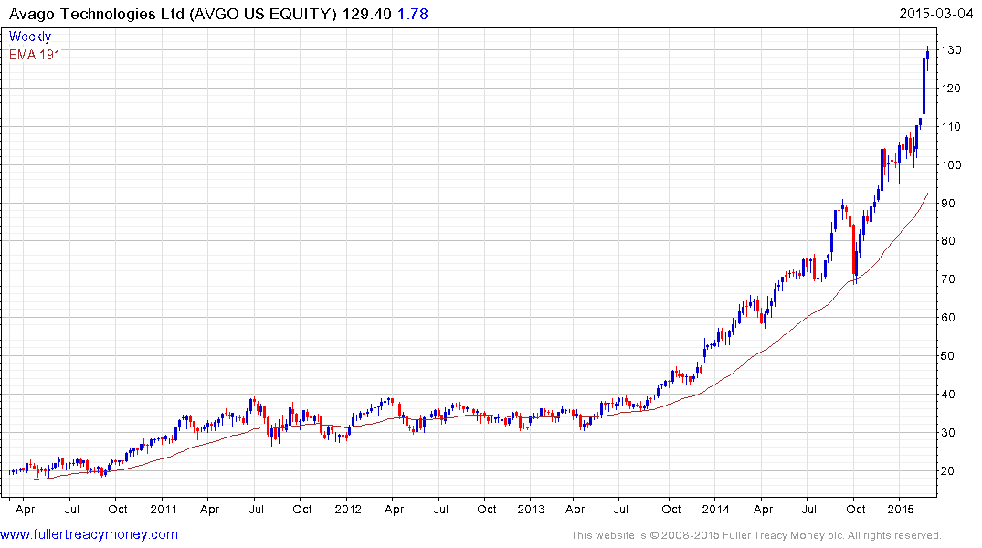
Task: Click the 20 price axis label
Action: [x=948, y=471]
